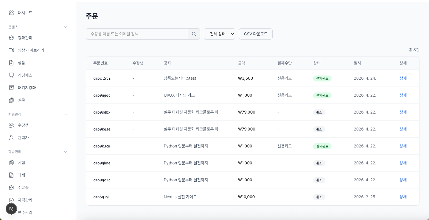
Task: Open 연수관리 menu item
Action: [x=38, y=213]
